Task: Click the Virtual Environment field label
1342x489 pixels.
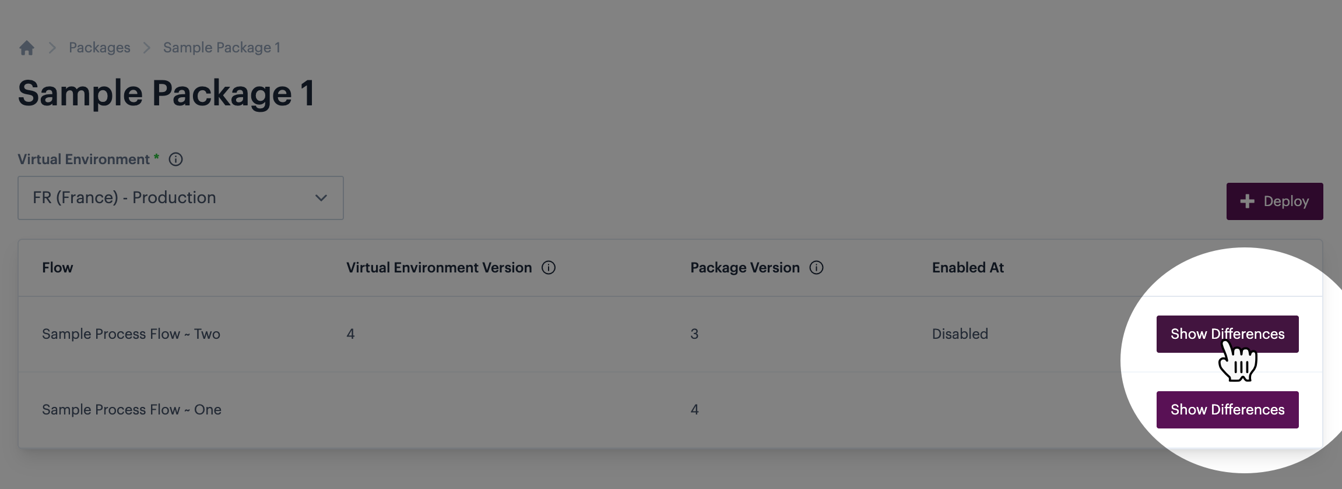Action: [x=83, y=160]
